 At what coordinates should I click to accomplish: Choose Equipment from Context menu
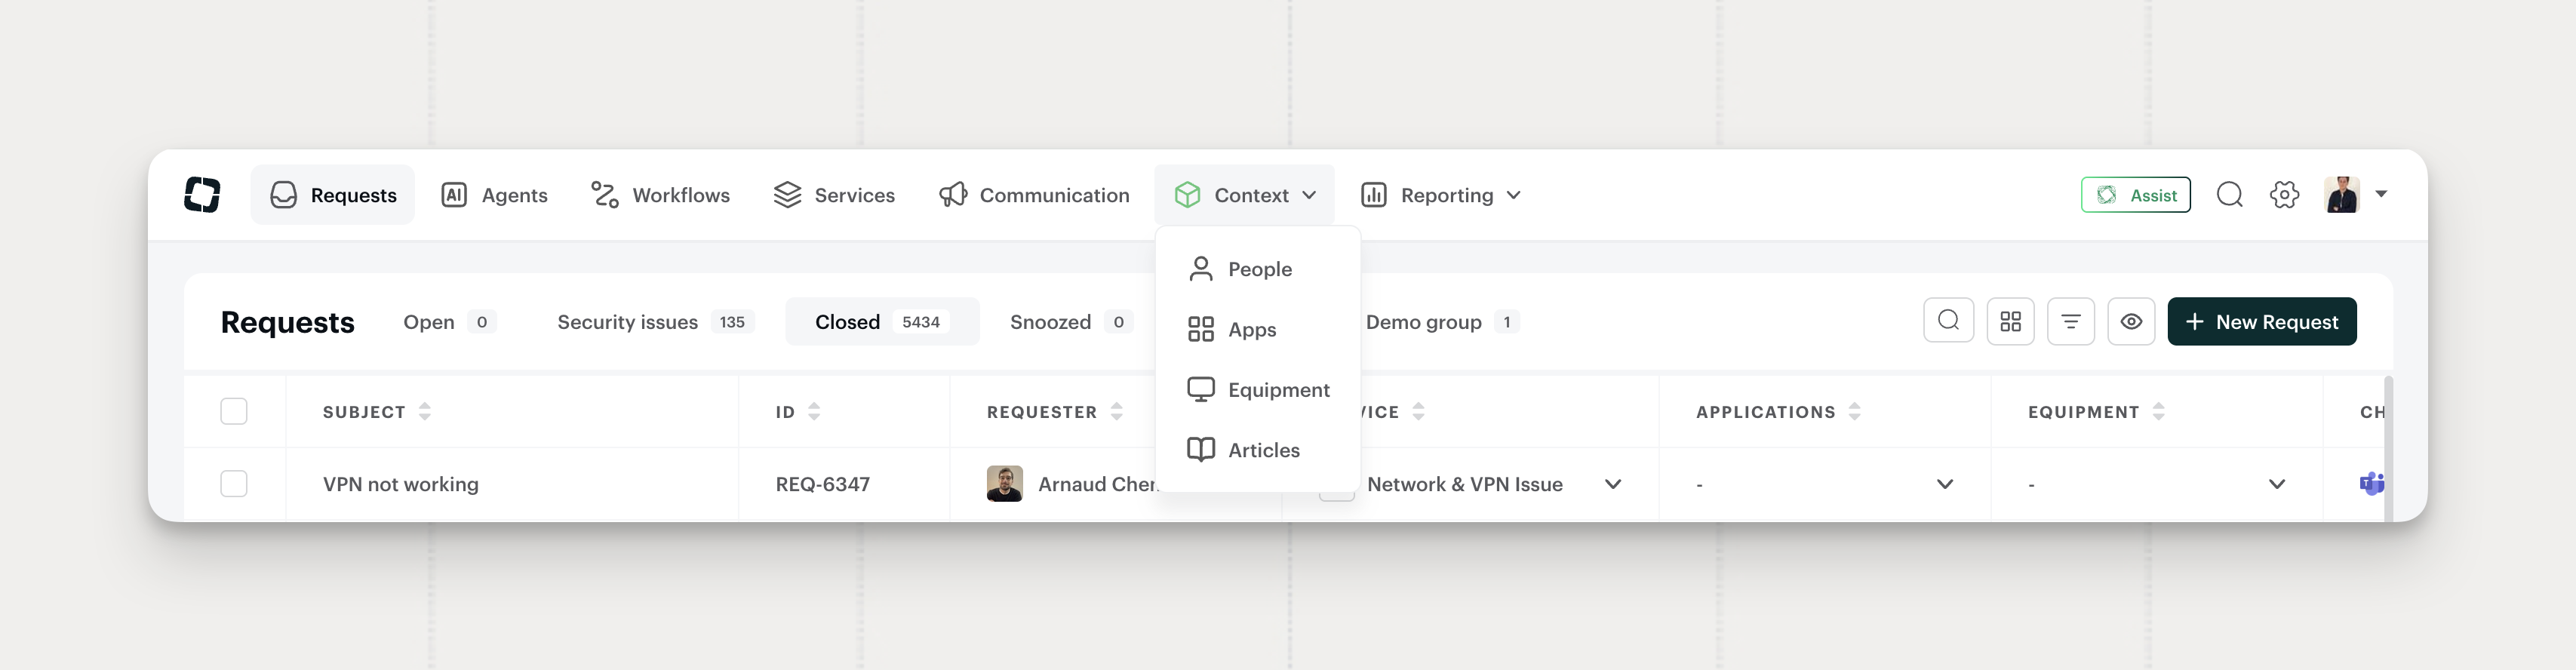[1258, 390]
